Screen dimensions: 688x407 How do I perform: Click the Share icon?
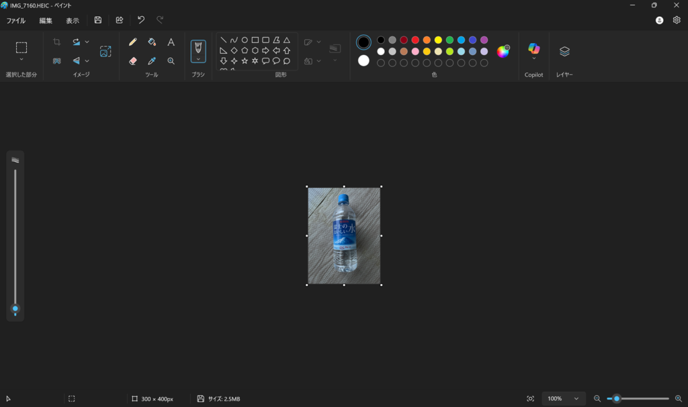click(x=120, y=20)
